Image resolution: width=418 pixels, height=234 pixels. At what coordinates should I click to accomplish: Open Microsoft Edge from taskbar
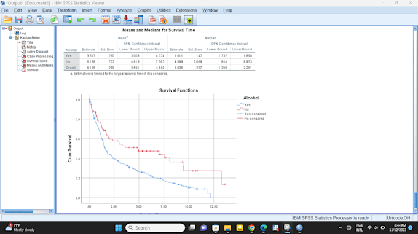[263, 228]
